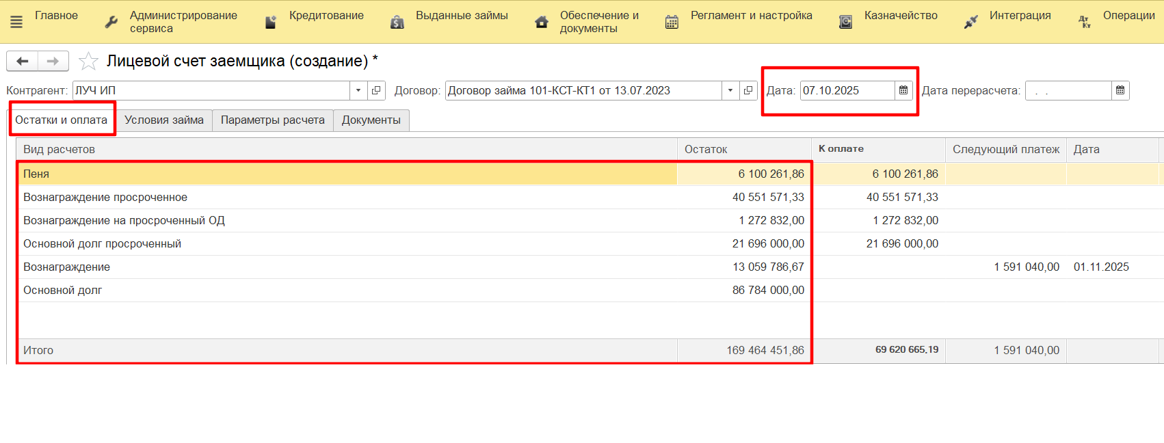Click the К оплате column header
Viewport: 1164px width, 443px height.
point(878,149)
